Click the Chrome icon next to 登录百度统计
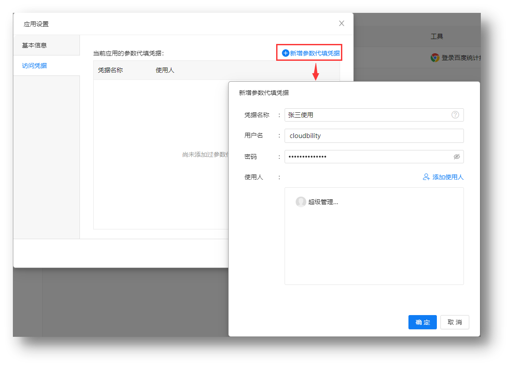This screenshot has width=511, height=367. [435, 58]
